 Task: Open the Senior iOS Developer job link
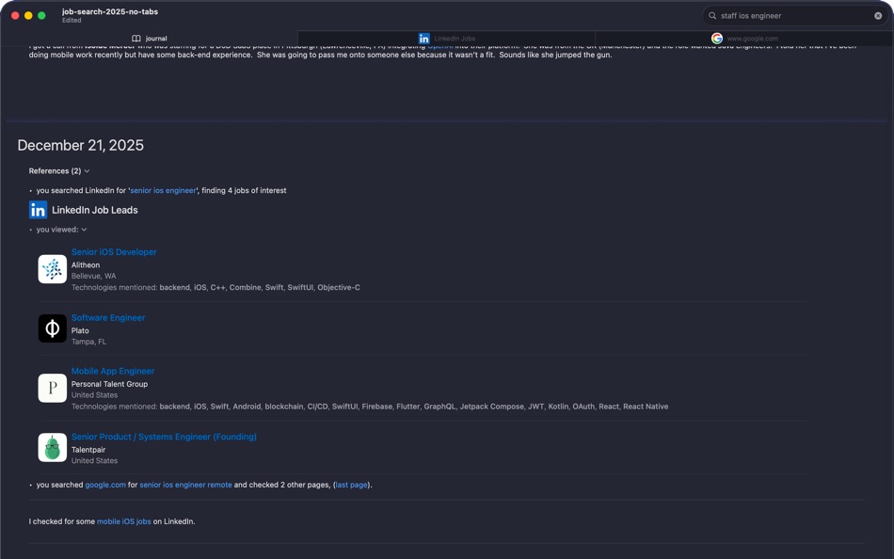[x=114, y=252]
